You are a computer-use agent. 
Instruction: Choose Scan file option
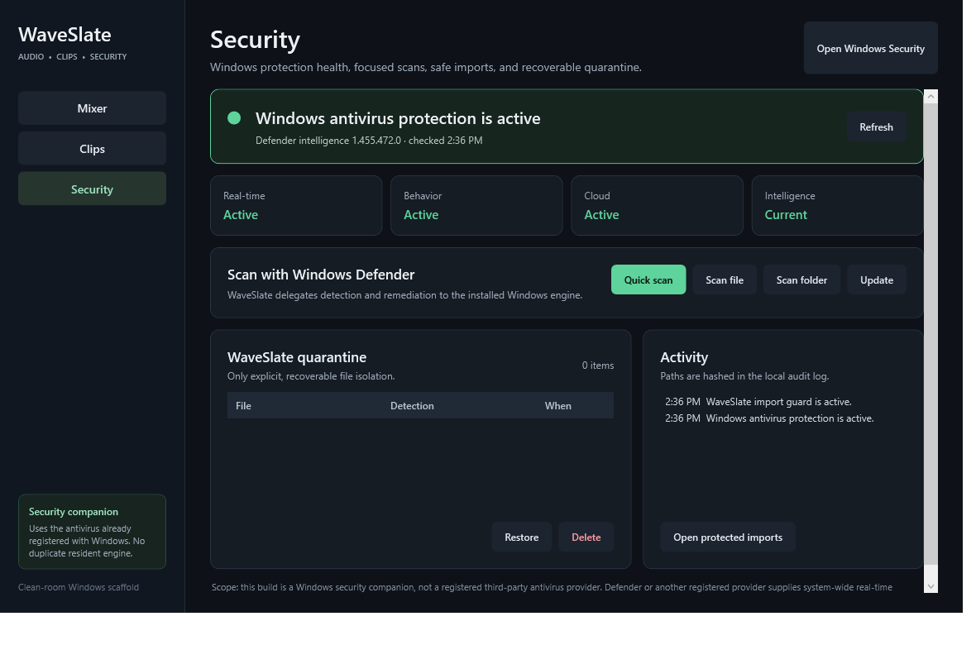pyautogui.click(x=725, y=280)
